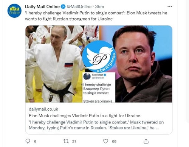Retweet using the retweet arrows icon

point(66,141)
